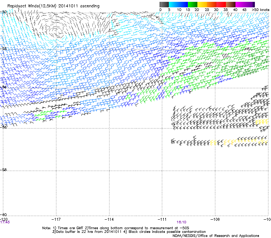Screen dimensions: 271x238
Task: Click the '-52' latitude axis label
Action: pyautogui.click(x=3, y=49)
